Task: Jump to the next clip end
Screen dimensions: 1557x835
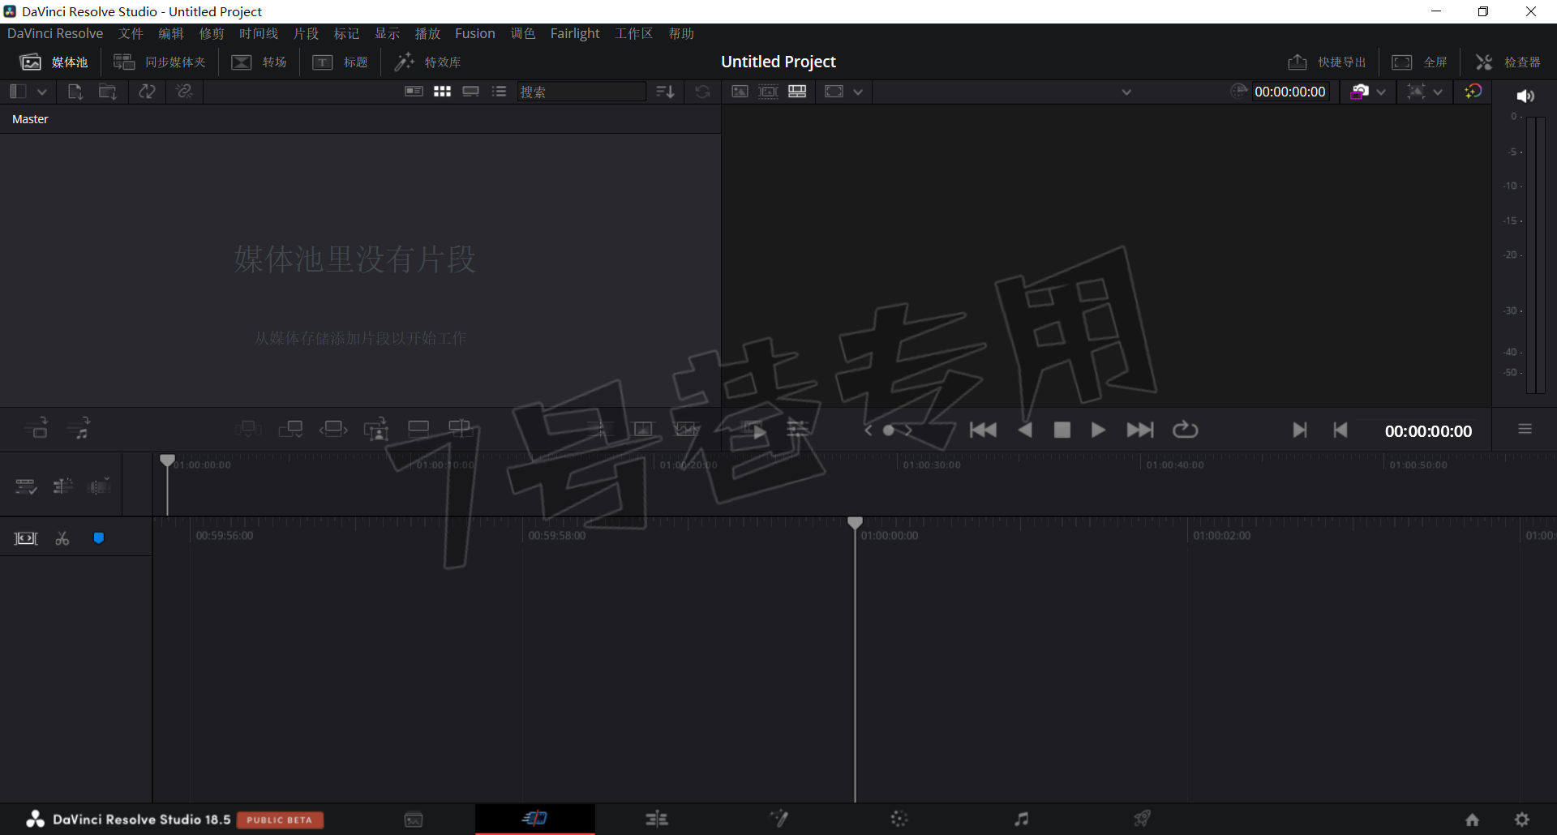Action: 1139,430
